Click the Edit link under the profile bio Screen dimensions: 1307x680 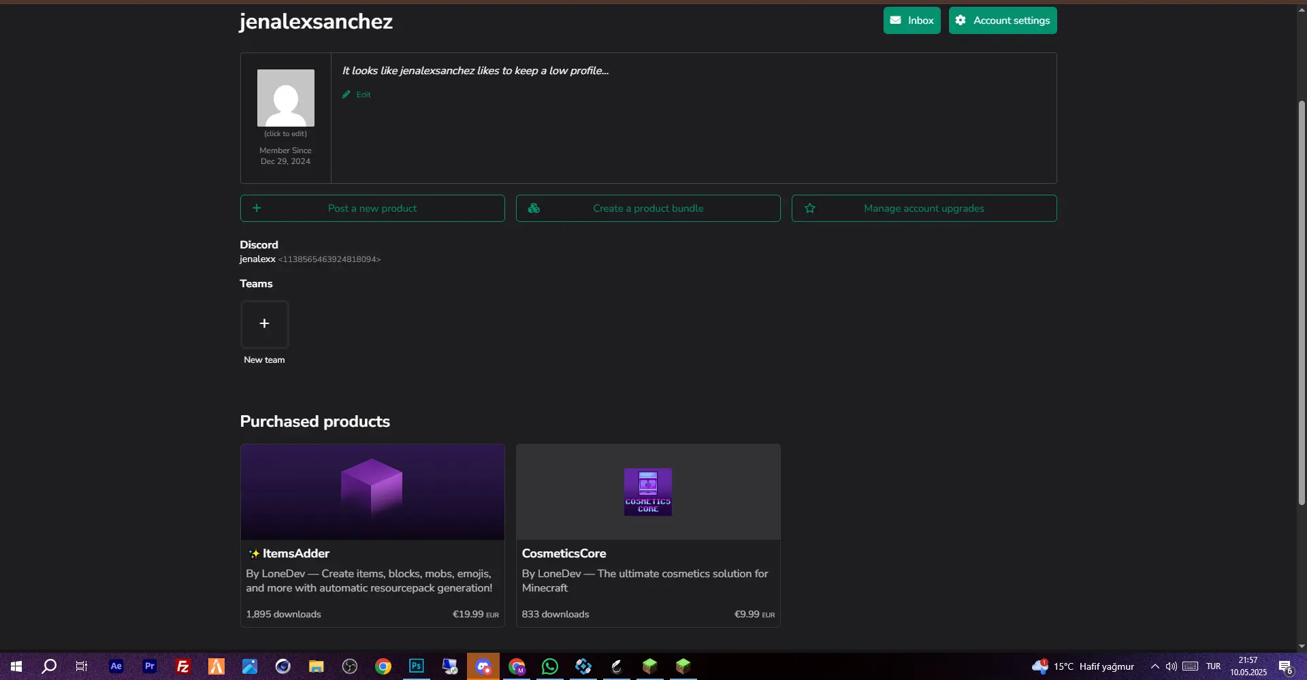357,95
